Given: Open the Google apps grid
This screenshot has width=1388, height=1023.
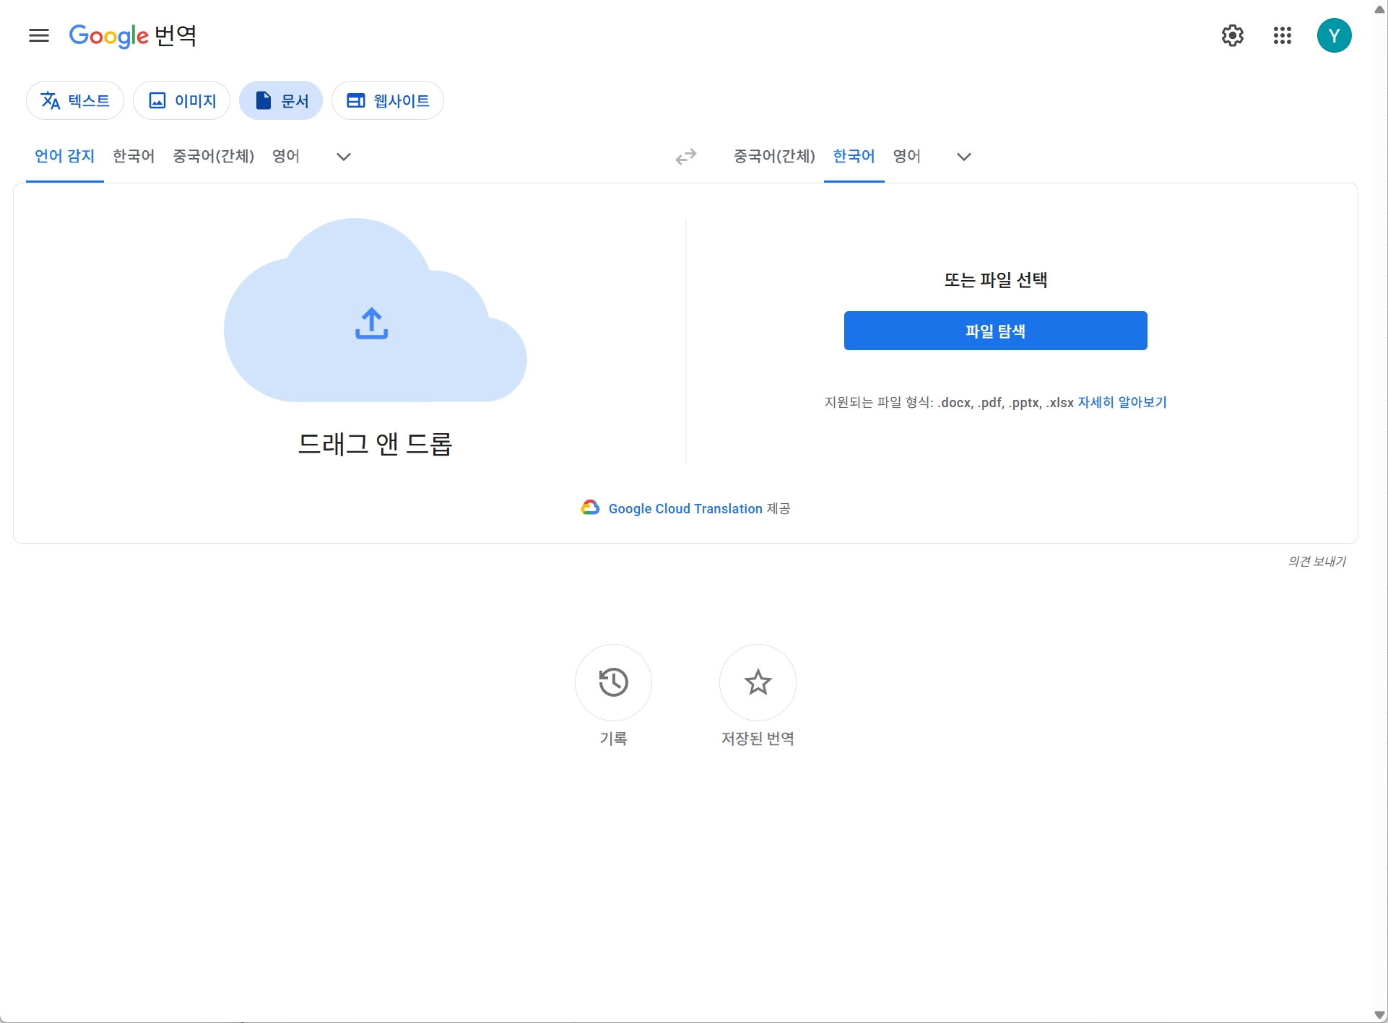Looking at the screenshot, I should (x=1283, y=35).
